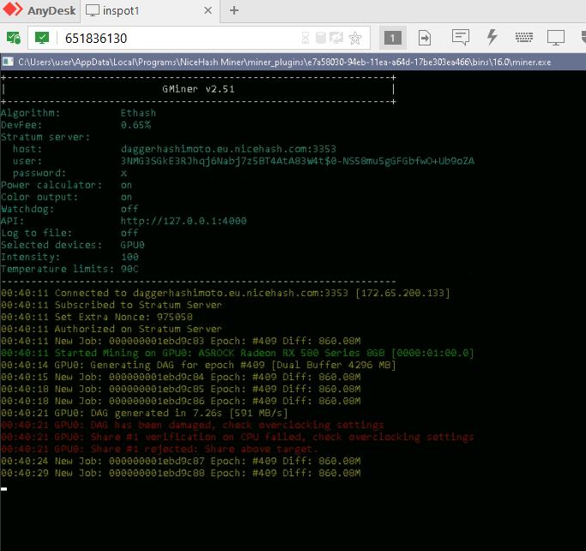Click the database cylinder icon in address bar

(321, 38)
